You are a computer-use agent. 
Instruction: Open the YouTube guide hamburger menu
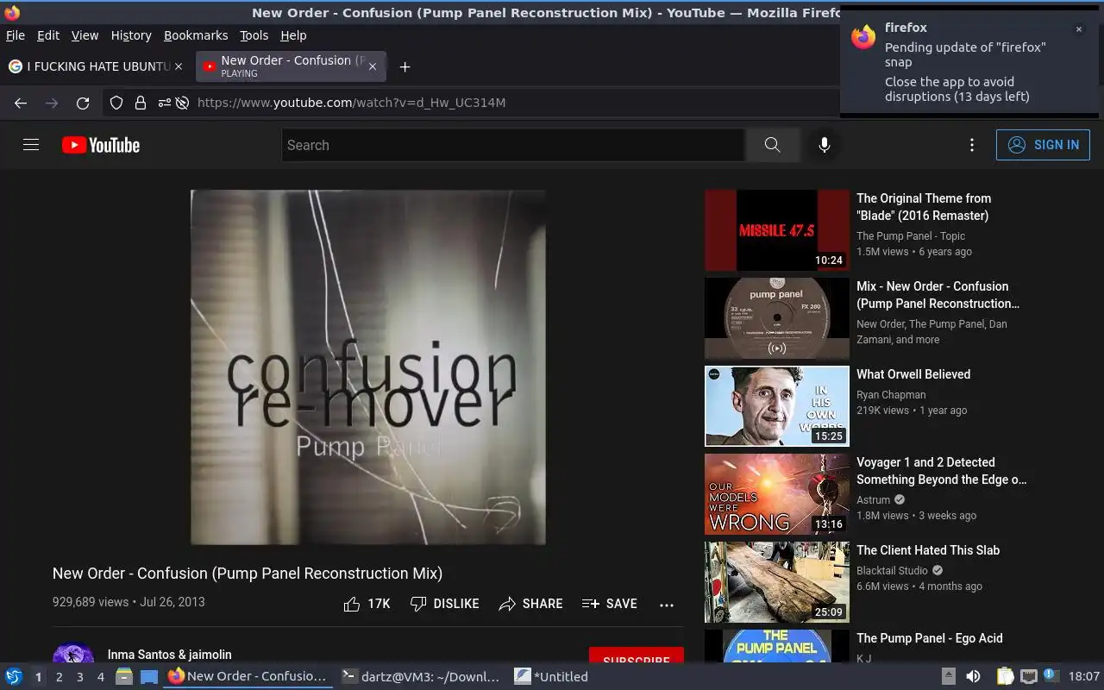click(31, 145)
